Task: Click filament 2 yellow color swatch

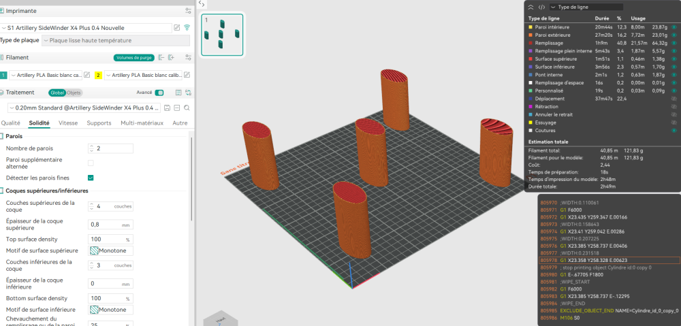Action: pos(99,75)
